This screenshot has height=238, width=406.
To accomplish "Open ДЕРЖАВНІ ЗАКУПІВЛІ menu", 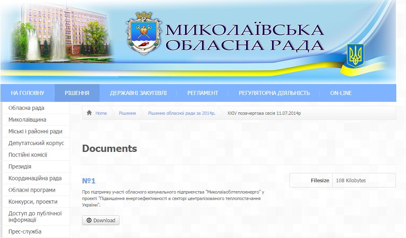I will [138, 93].
